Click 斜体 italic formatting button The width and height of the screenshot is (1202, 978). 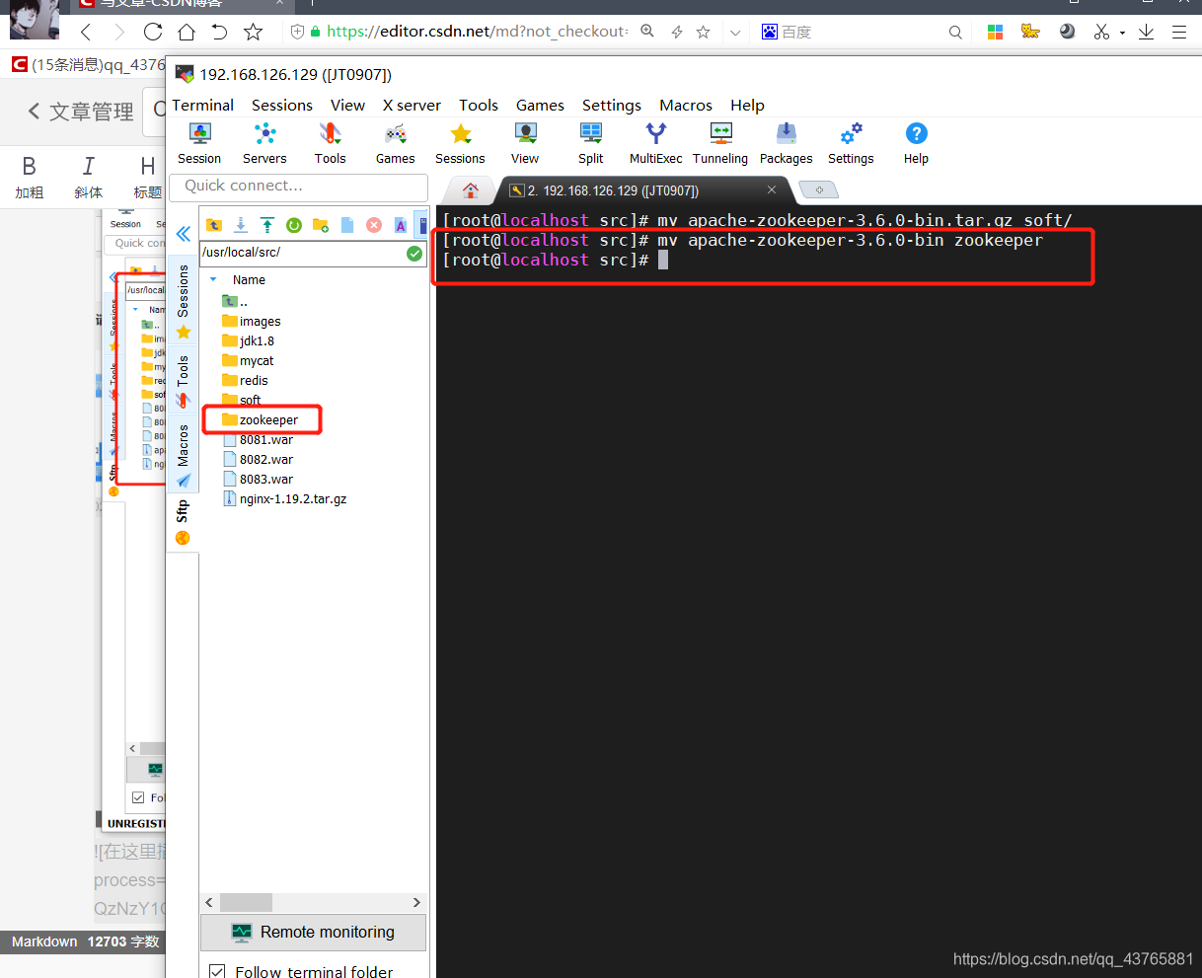[89, 178]
